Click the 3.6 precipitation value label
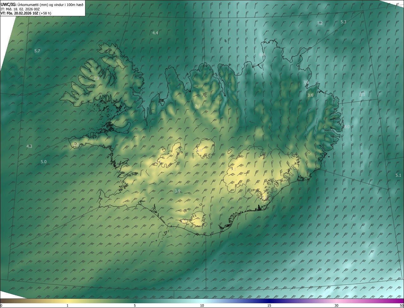 pos(310,95)
